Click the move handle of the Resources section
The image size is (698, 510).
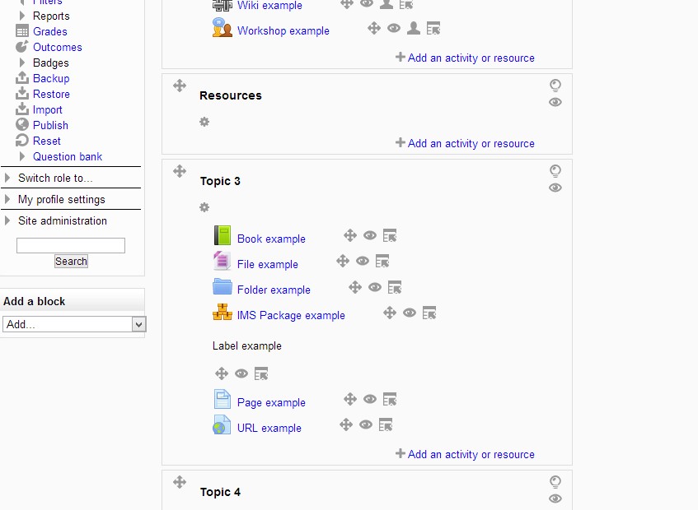coord(180,86)
